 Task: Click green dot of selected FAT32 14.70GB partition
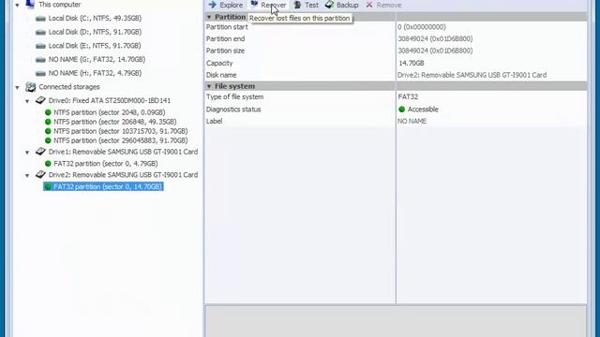48,186
